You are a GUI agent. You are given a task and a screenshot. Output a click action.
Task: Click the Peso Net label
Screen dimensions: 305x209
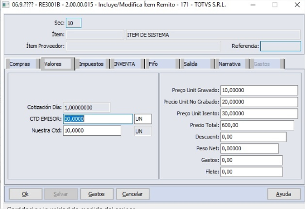pos(208,149)
